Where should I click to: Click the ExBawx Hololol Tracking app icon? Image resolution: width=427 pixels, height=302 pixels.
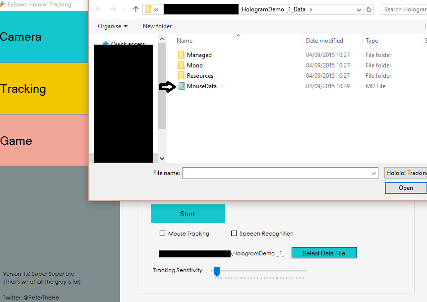tap(2, 4)
